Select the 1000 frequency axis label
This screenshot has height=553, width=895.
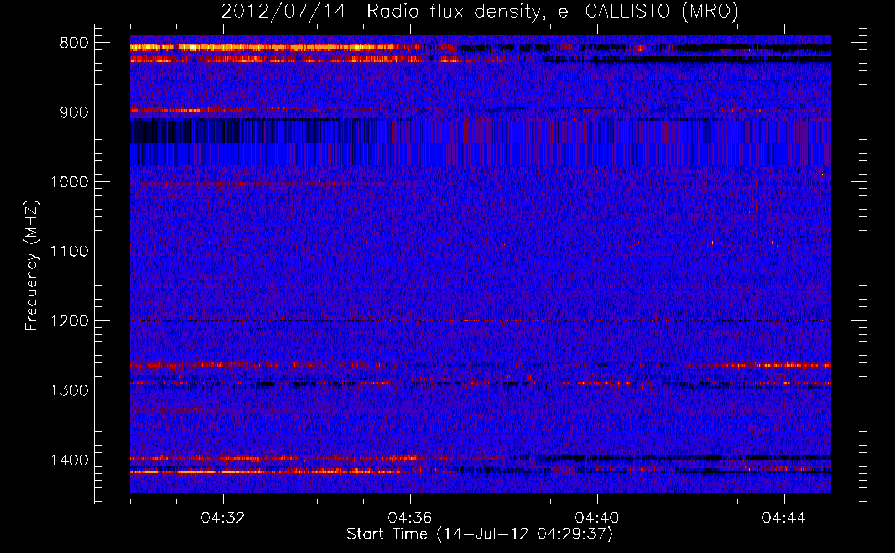pos(69,182)
